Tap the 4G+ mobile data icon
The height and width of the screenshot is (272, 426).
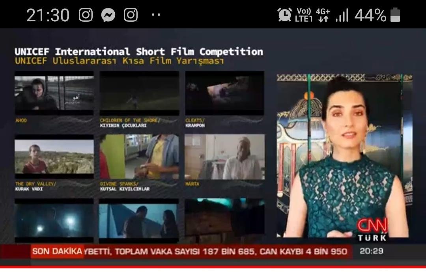click(x=323, y=15)
